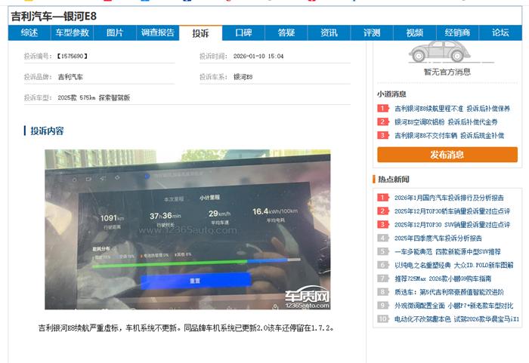Open news 2025年四季度汽车投诉分析报告
Screen dimensions: 529x363
point(438,238)
